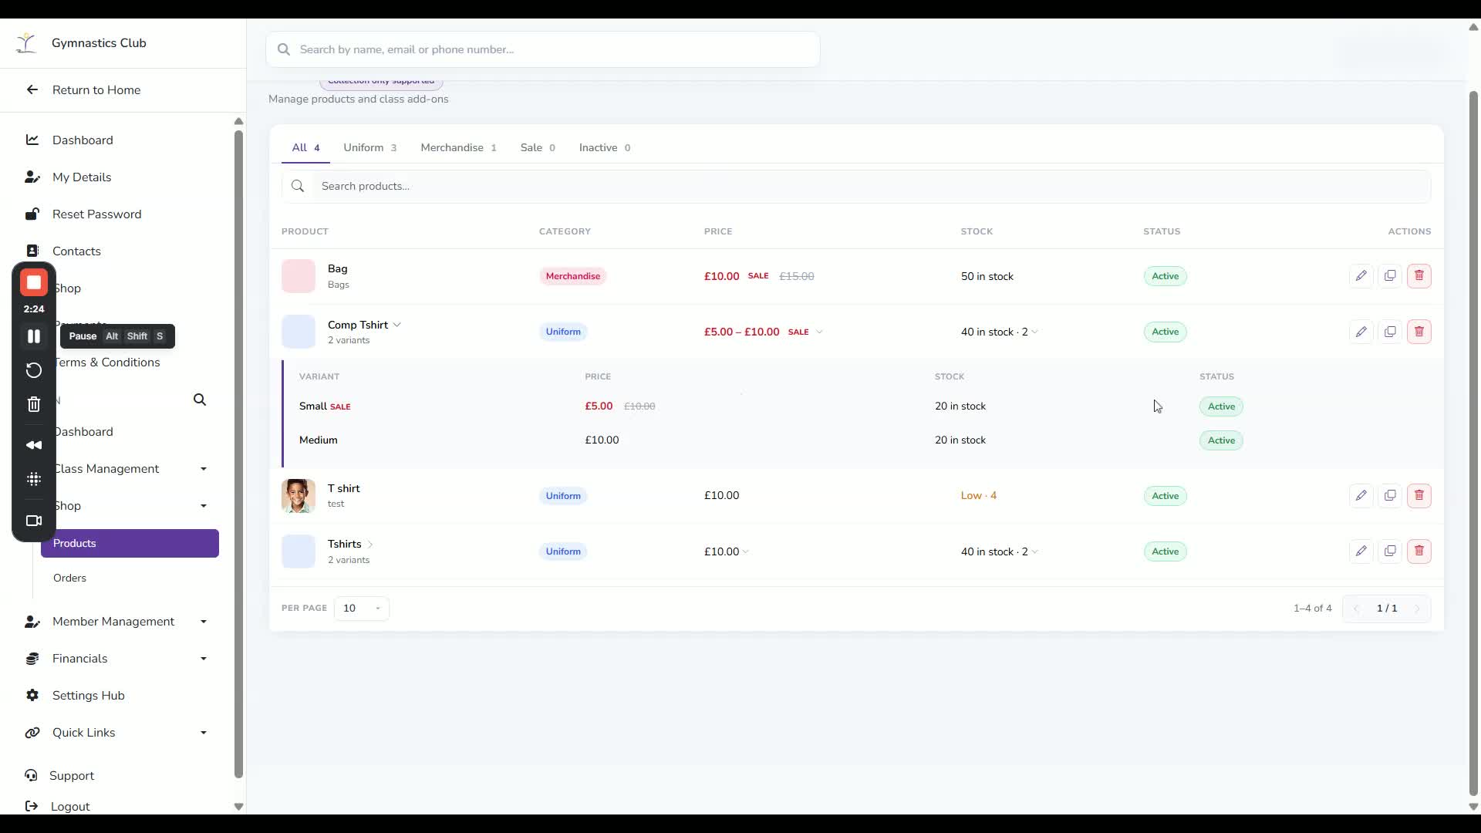The image size is (1481, 833).
Task: Toggle the recorder camera icon
Action: click(x=34, y=521)
